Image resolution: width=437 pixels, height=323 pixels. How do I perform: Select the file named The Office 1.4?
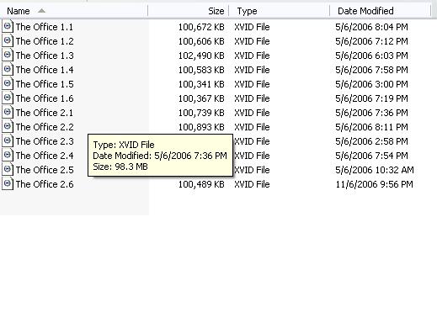click(x=45, y=70)
